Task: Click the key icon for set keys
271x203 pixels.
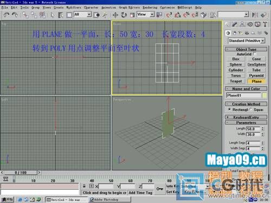Action: click(160, 189)
